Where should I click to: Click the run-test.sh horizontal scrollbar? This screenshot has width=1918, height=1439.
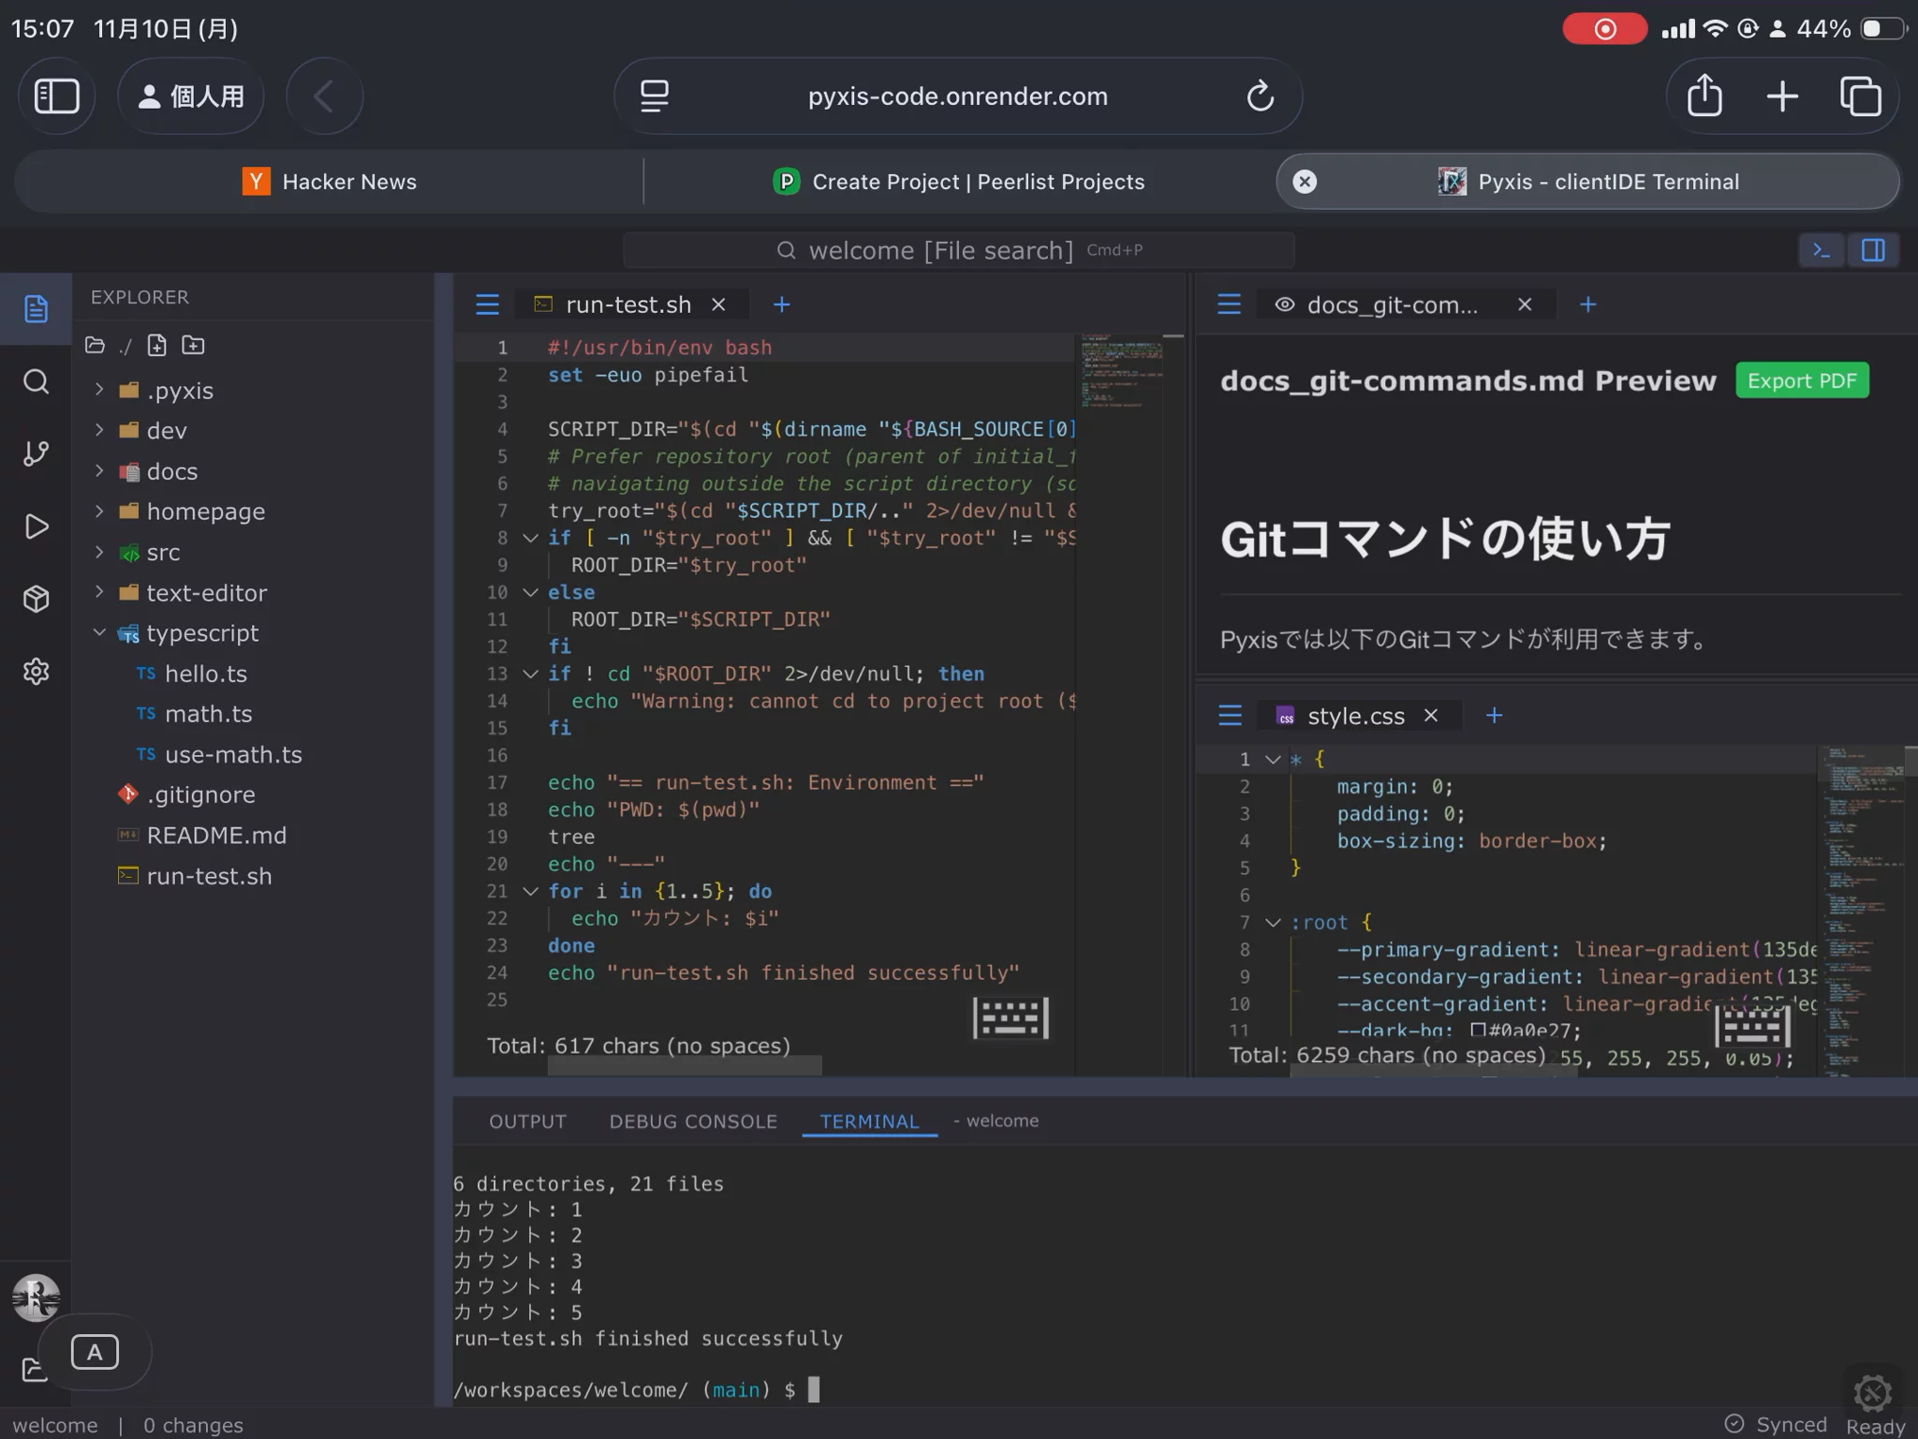click(685, 1066)
